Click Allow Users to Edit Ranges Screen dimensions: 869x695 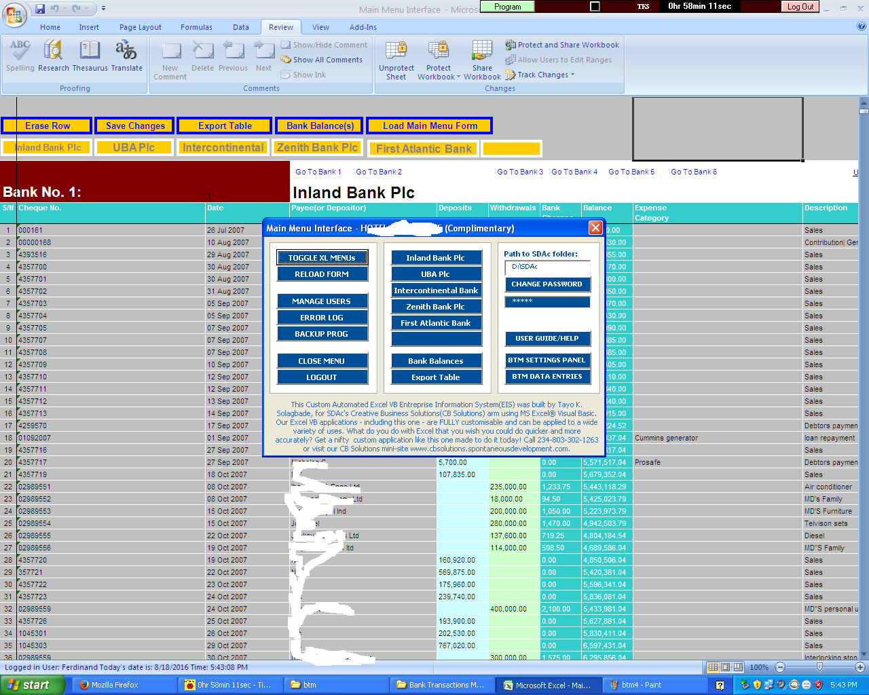point(558,60)
